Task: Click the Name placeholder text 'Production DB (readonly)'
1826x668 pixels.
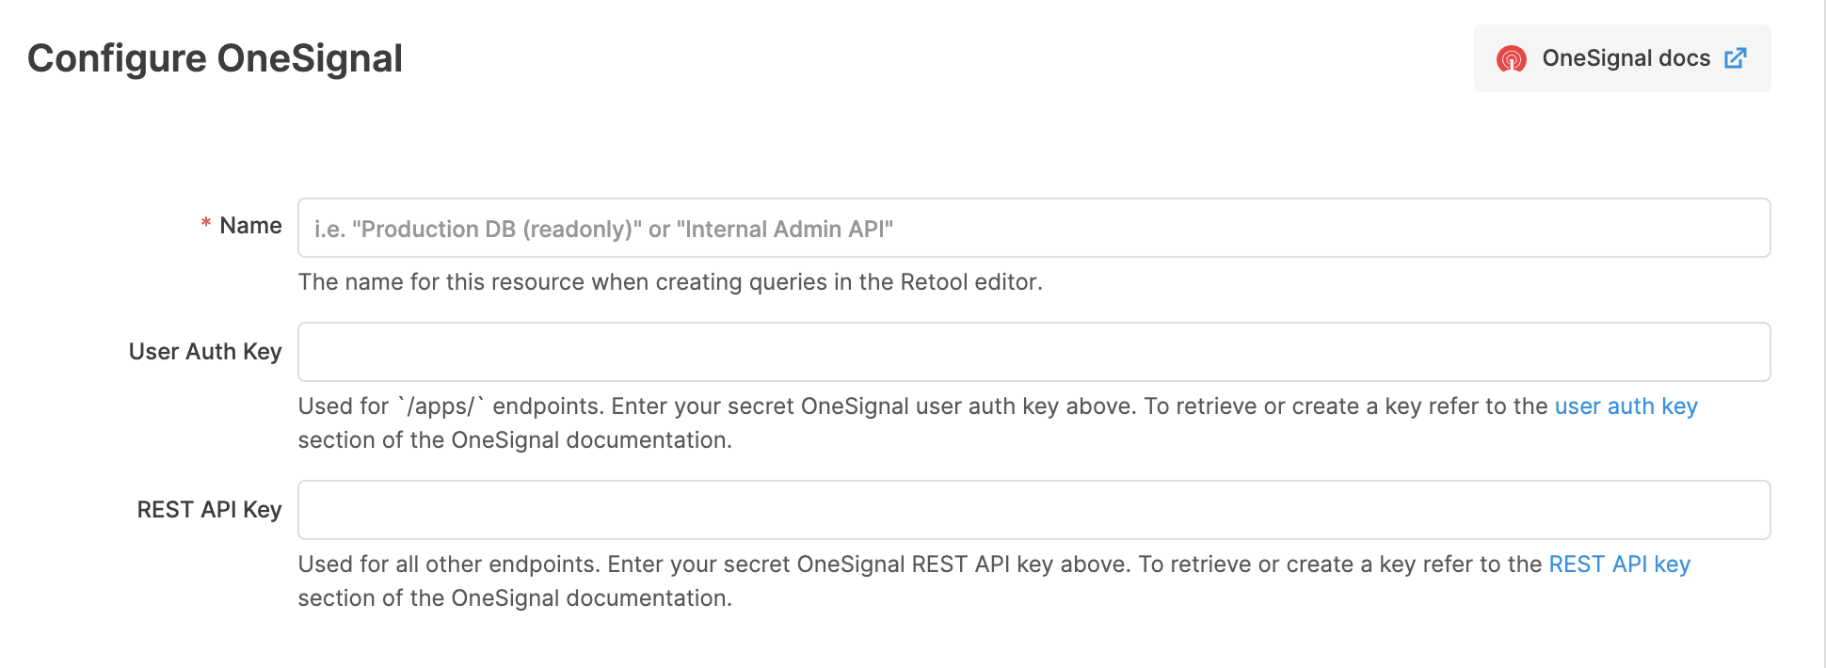Action: coord(496,230)
